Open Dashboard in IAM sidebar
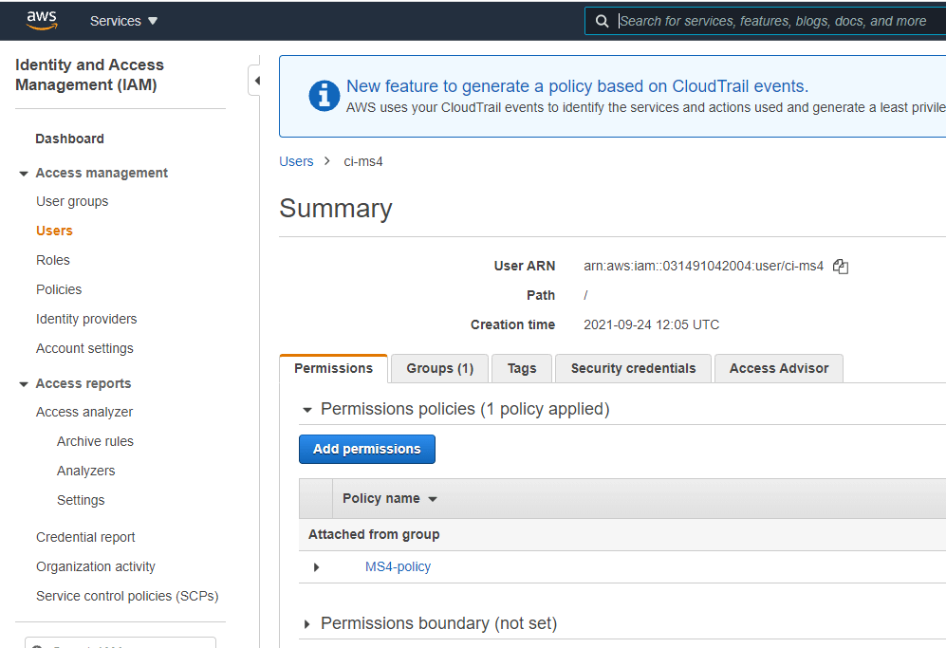The width and height of the screenshot is (946, 648). (x=70, y=139)
